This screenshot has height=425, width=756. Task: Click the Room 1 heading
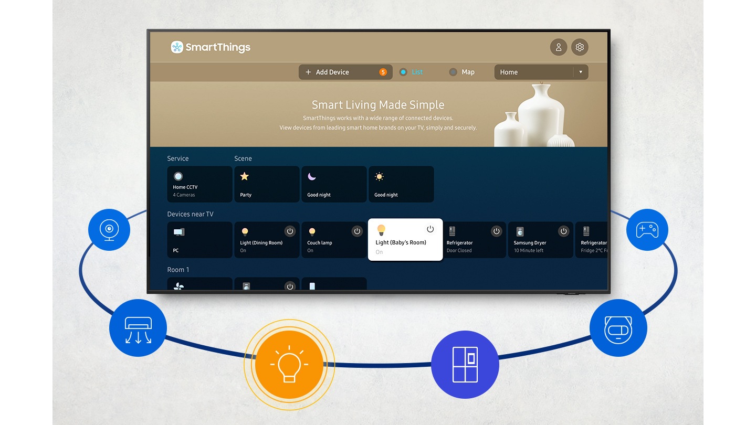(178, 270)
